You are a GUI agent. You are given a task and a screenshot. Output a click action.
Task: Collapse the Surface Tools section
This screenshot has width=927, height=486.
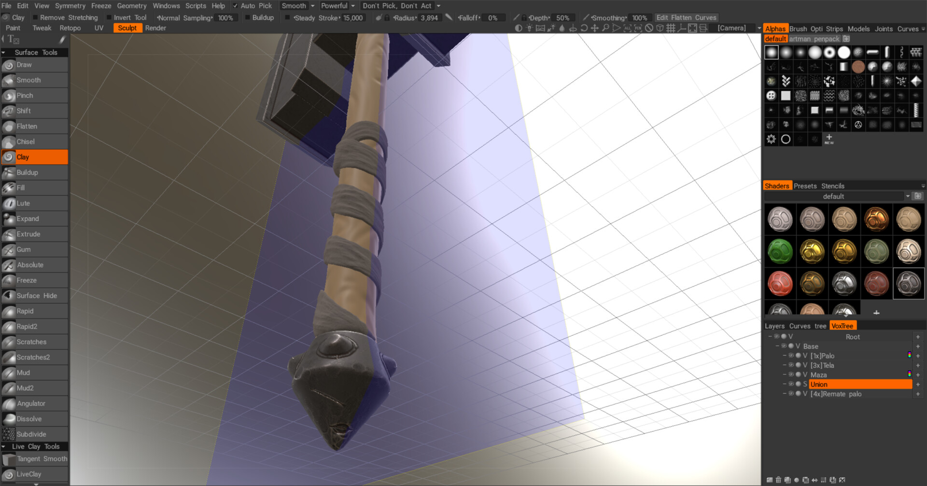click(x=4, y=53)
